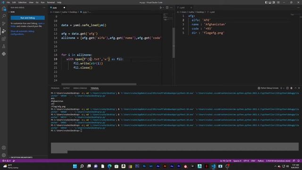
Task: Open the 'Show all automatic debug configurations' link
Action: pos(22,33)
